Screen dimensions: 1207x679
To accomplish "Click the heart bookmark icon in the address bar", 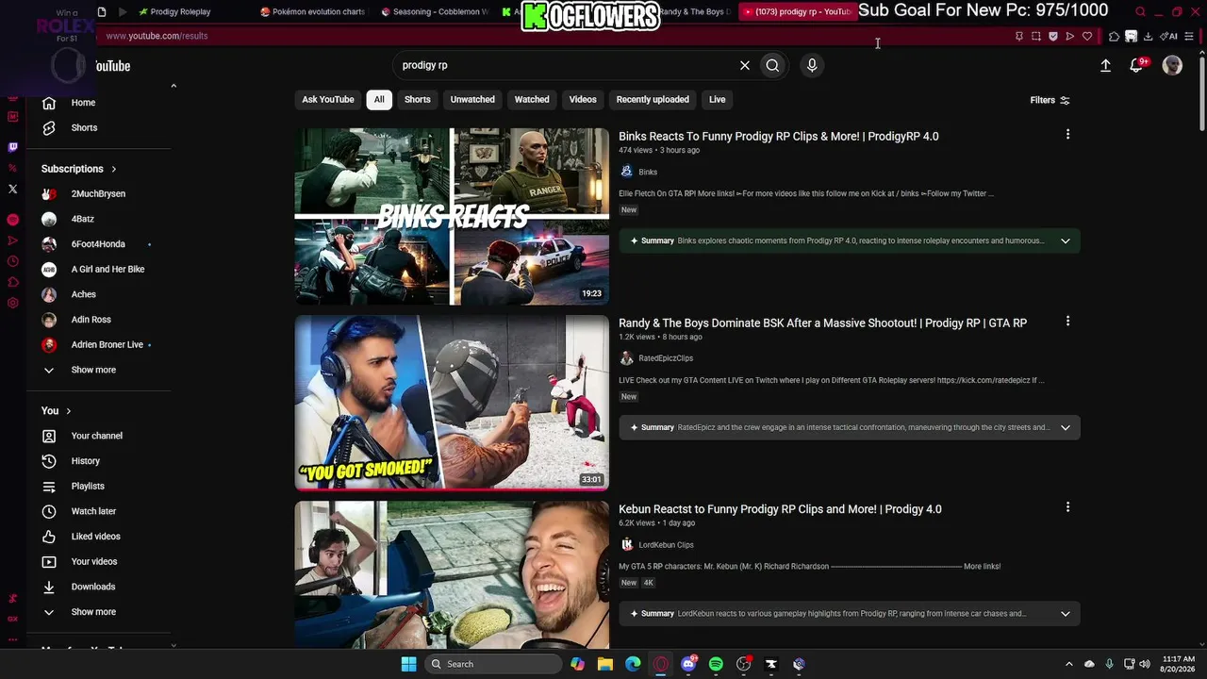I will pyautogui.click(x=1087, y=36).
